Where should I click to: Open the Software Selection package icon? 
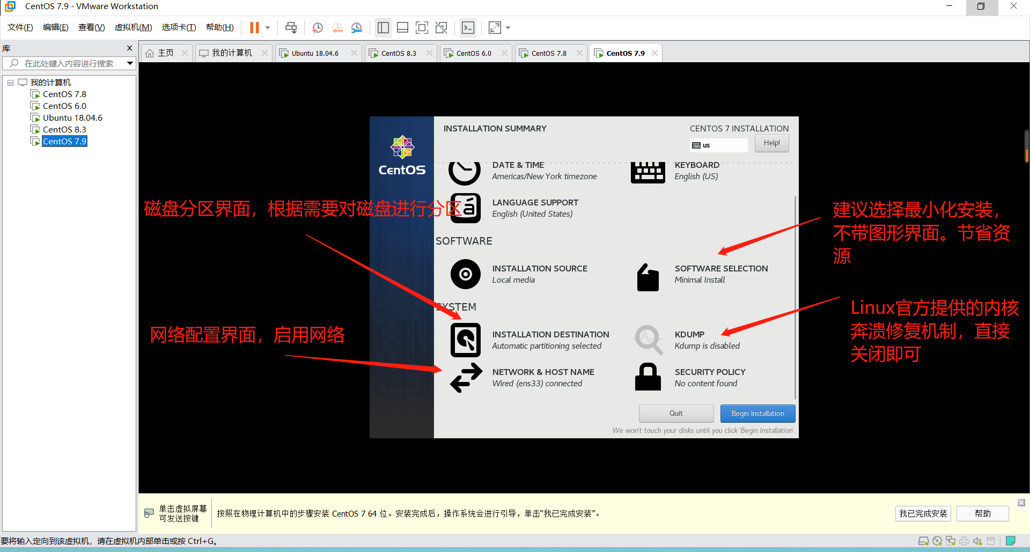pyautogui.click(x=648, y=277)
